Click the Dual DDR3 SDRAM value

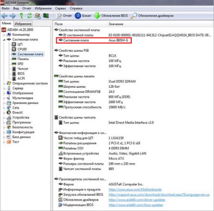click(122, 81)
